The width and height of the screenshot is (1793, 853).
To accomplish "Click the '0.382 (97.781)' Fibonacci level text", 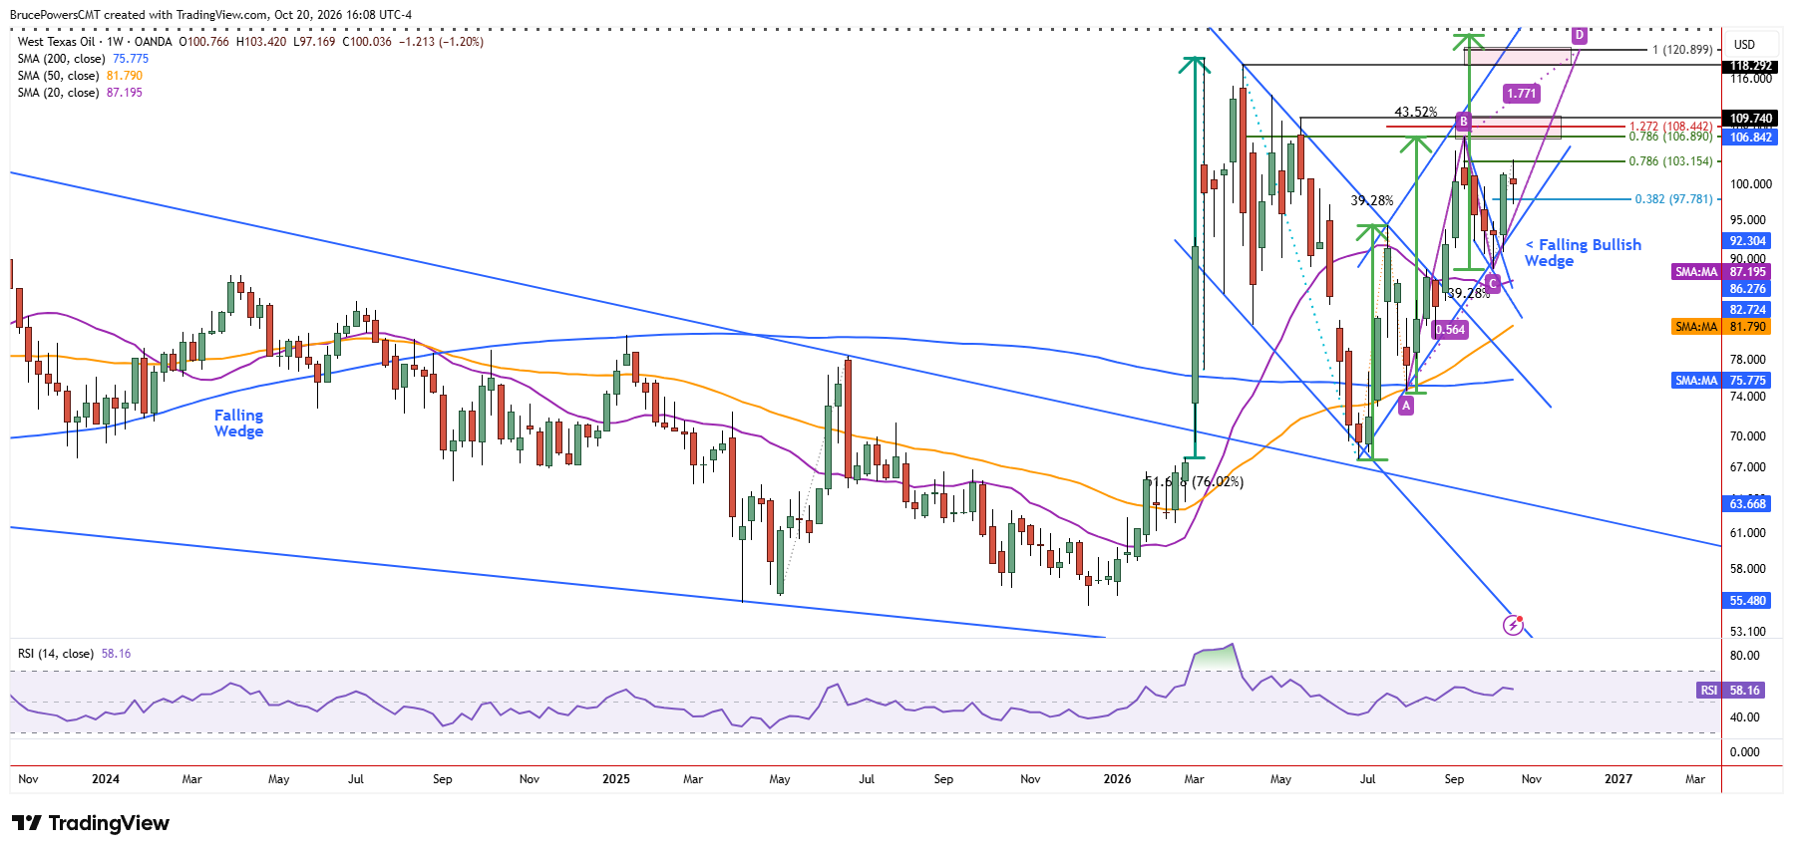I will click(x=1674, y=199).
